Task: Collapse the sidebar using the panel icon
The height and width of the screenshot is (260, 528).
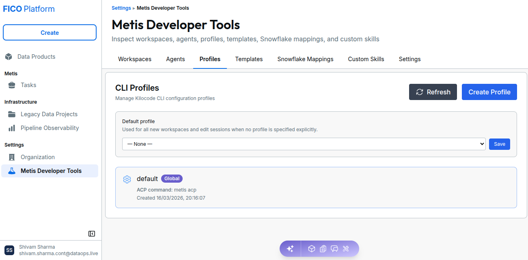Action: click(x=92, y=234)
